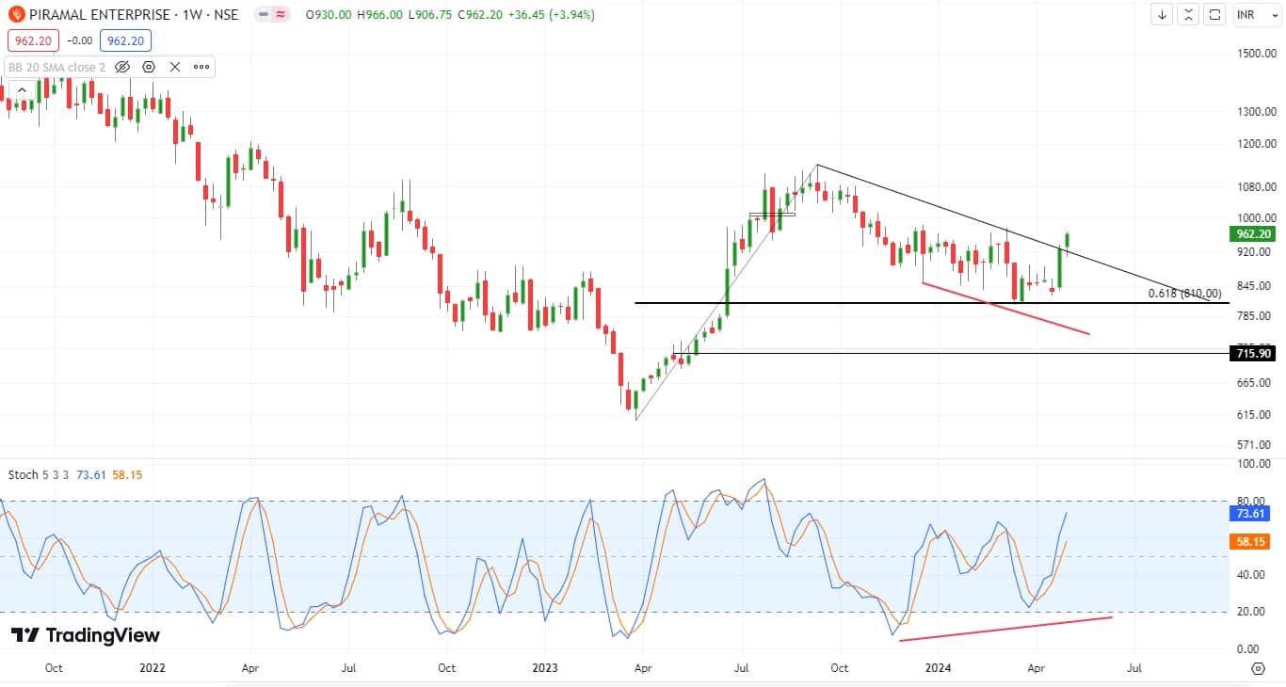Image resolution: width=1286 pixels, height=687 pixels.
Task: Click the 665.00 price scale label
Action: (1256, 383)
